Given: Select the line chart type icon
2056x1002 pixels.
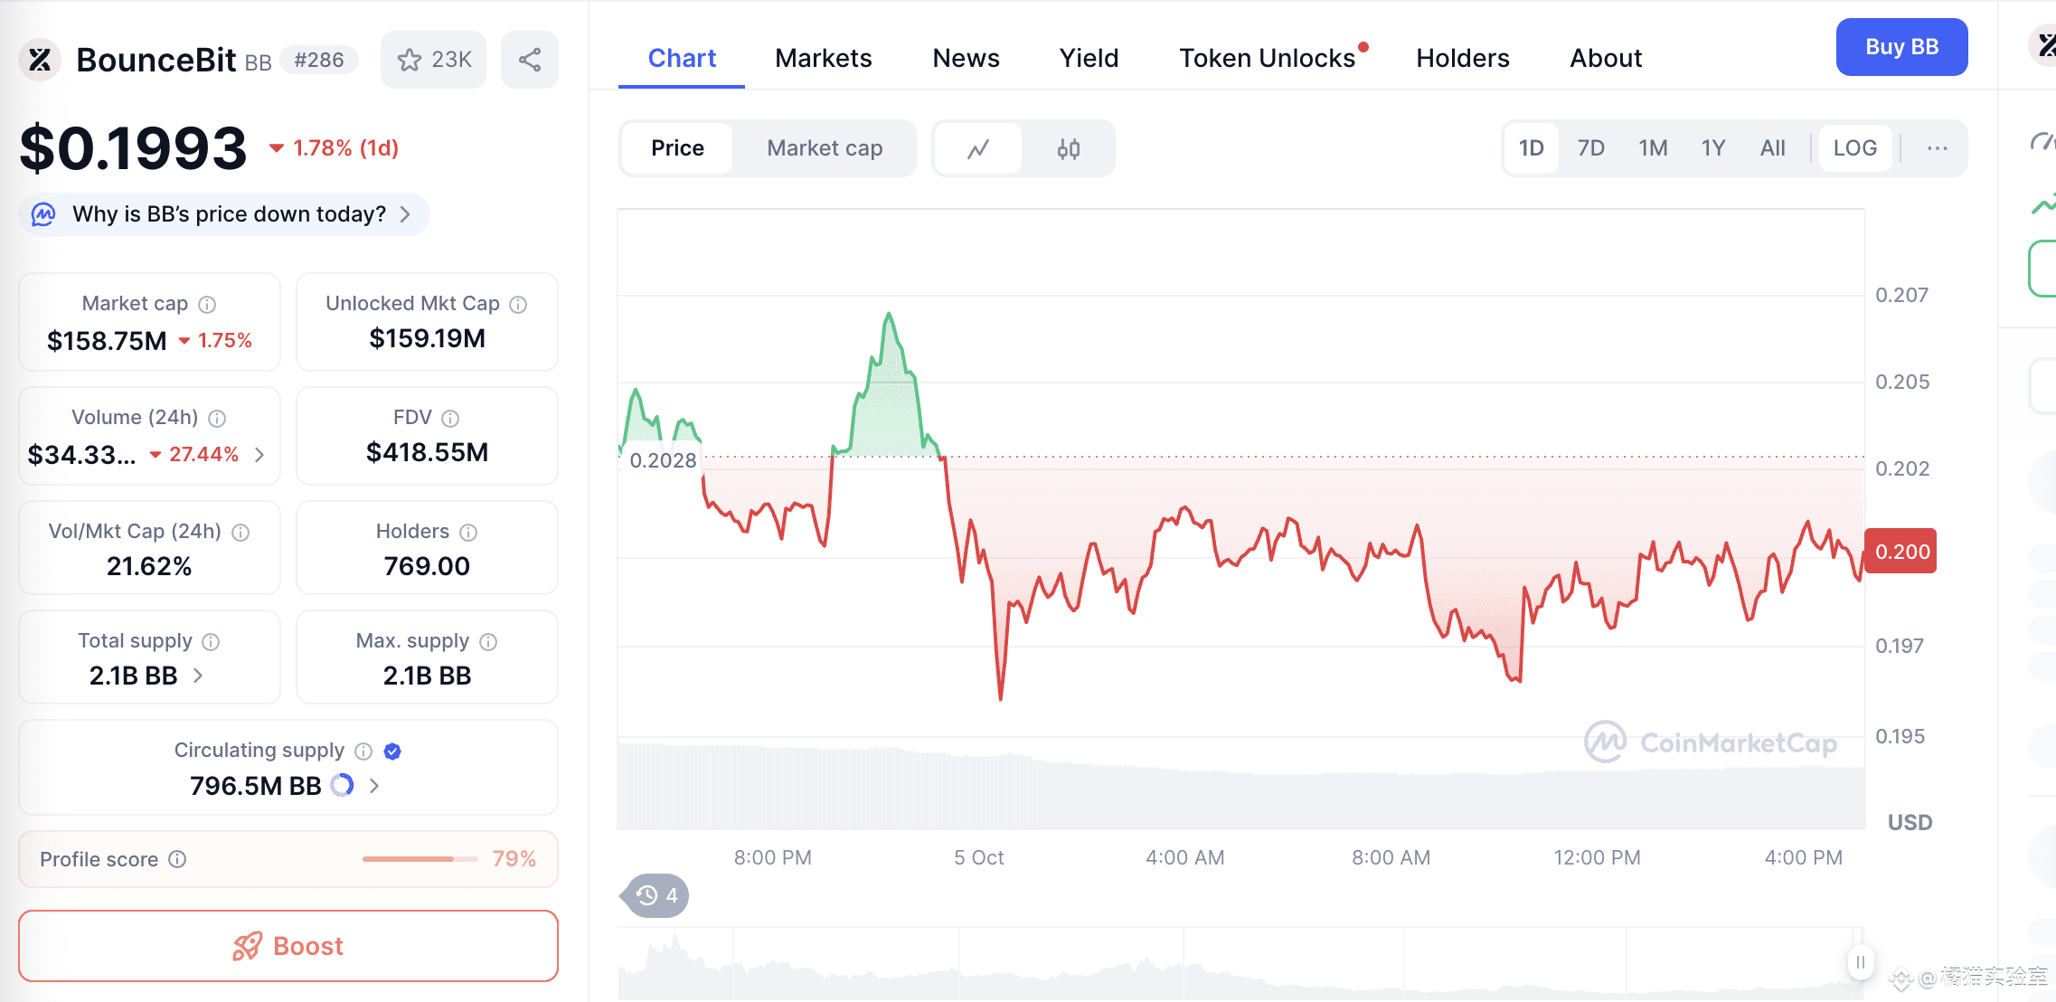Looking at the screenshot, I should point(978,148).
